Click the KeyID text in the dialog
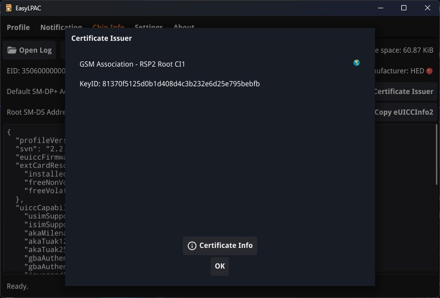440x298 pixels. click(169, 83)
